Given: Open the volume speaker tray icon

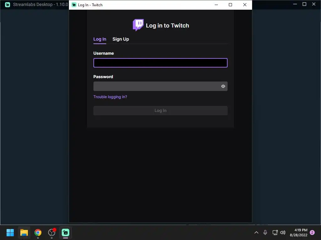Looking at the screenshot, I should (x=283, y=232).
